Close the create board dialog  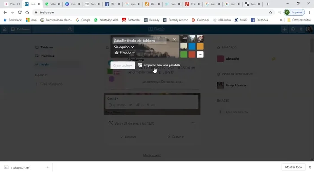pyautogui.click(x=174, y=39)
